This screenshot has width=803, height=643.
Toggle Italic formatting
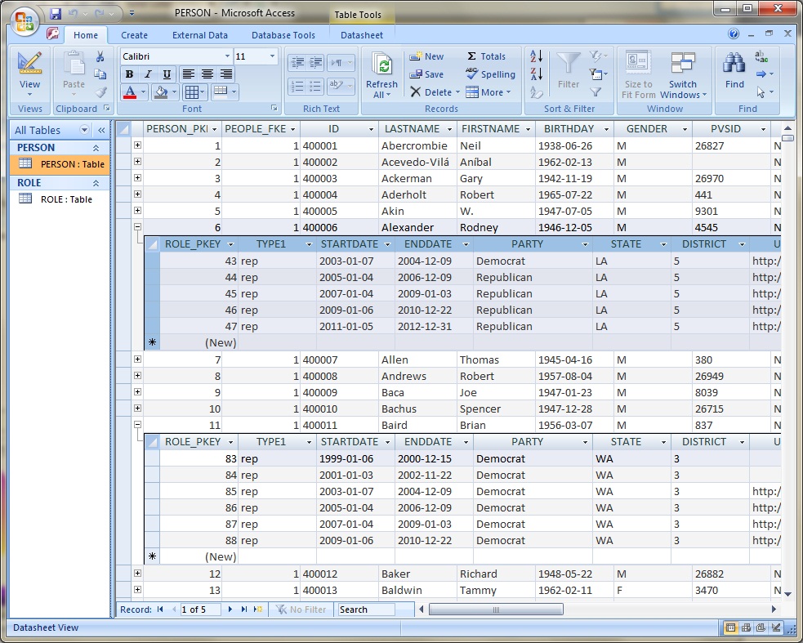tap(148, 74)
